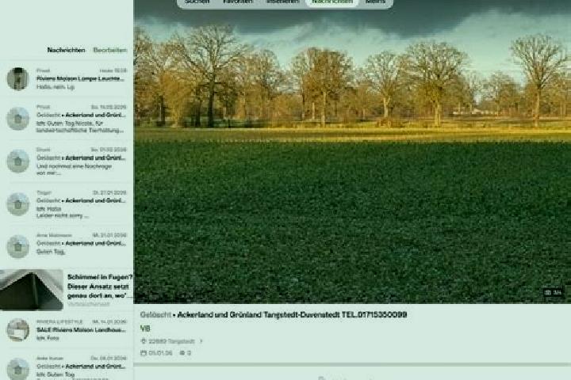Open the Schimmel in Fugen ad thumbnail
The width and height of the screenshot is (571, 380).
(32, 290)
